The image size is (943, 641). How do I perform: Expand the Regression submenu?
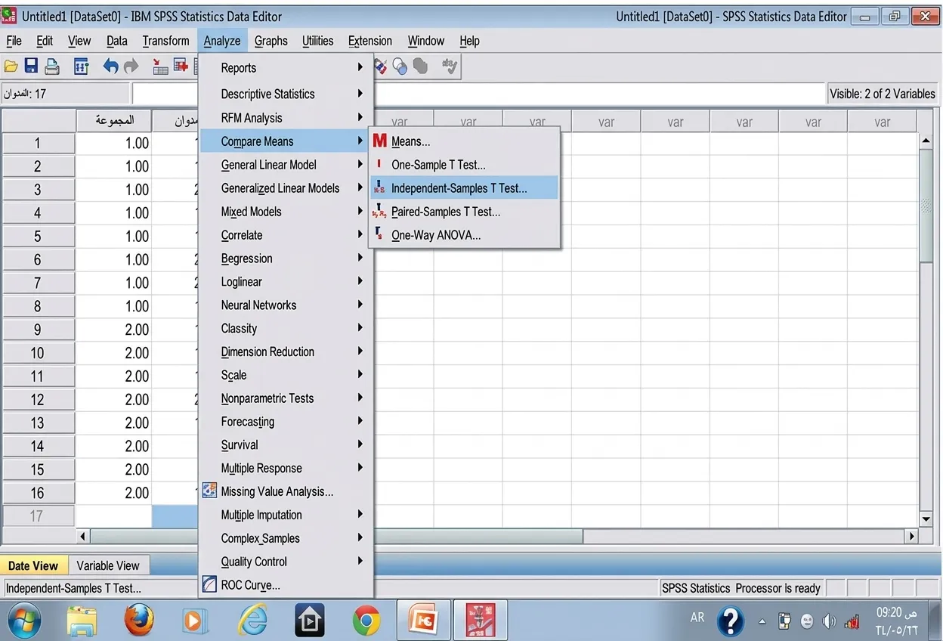click(286, 259)
